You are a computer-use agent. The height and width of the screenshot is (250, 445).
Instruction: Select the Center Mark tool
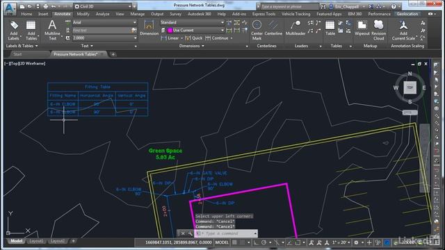click(257, 30)
